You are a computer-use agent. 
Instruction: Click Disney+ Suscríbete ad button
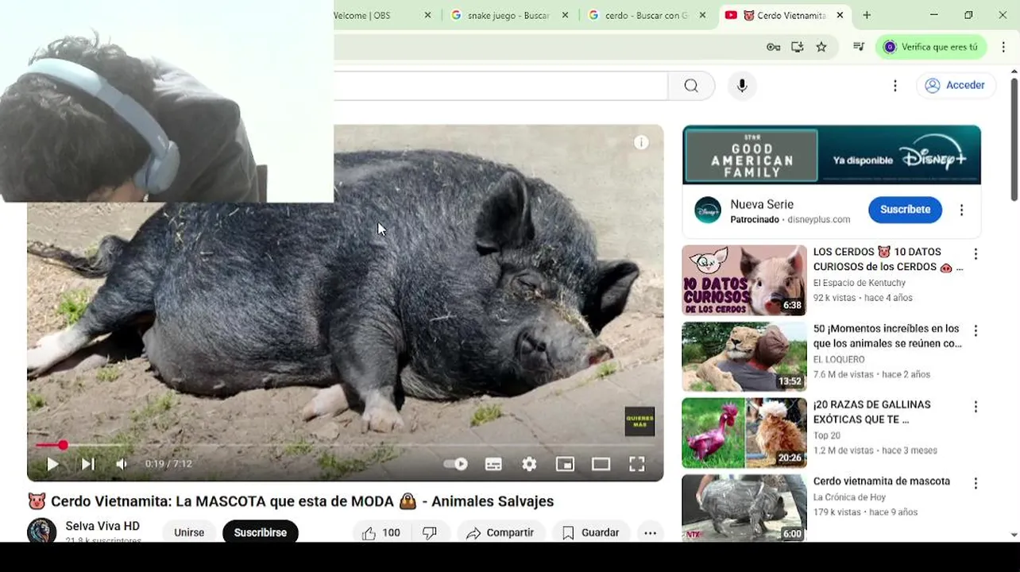coord(905,210)
